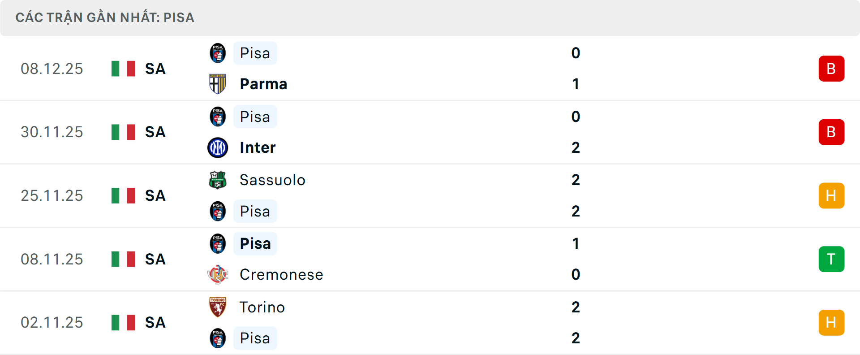Click the Inter club crest icon

[x=218, y=147]
